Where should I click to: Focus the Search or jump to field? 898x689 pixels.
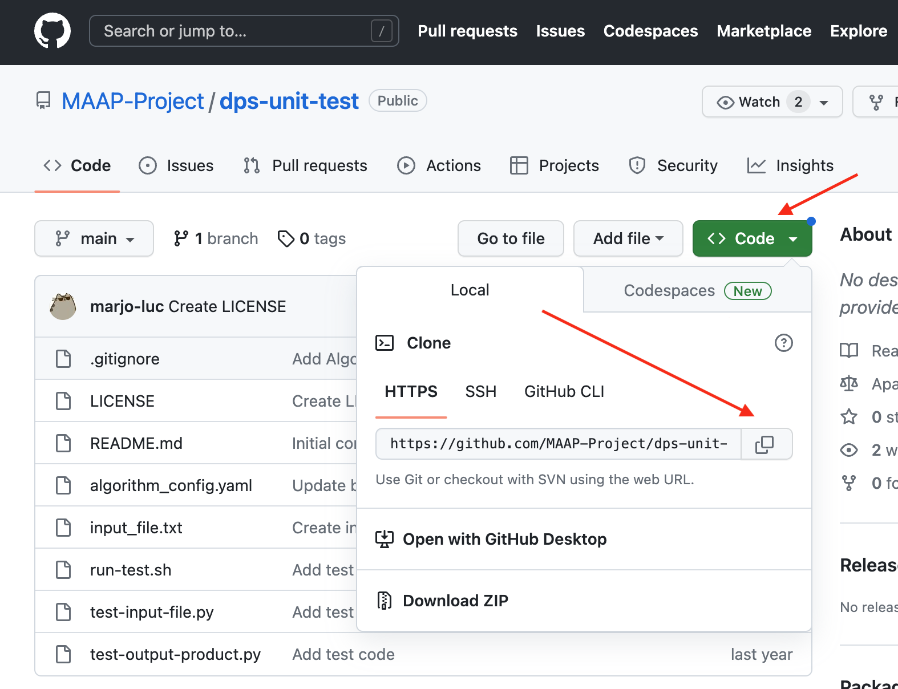[244, 31]
